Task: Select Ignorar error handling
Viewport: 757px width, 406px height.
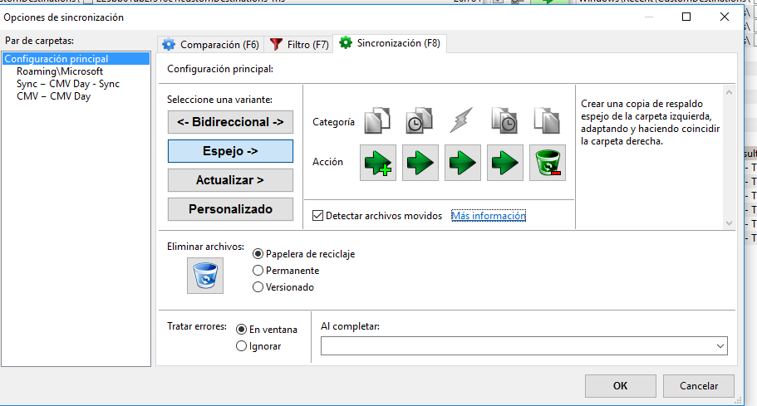Action: point(241,346)
